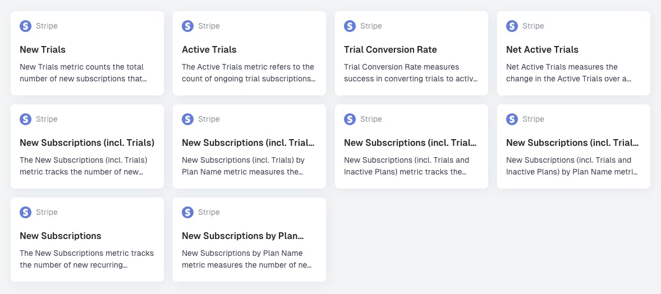The width and height of the screenshot is (661, 294).
Task: Click description starting 'The New Subscriptions metric tracks'
Action: (x=87, y=259)
